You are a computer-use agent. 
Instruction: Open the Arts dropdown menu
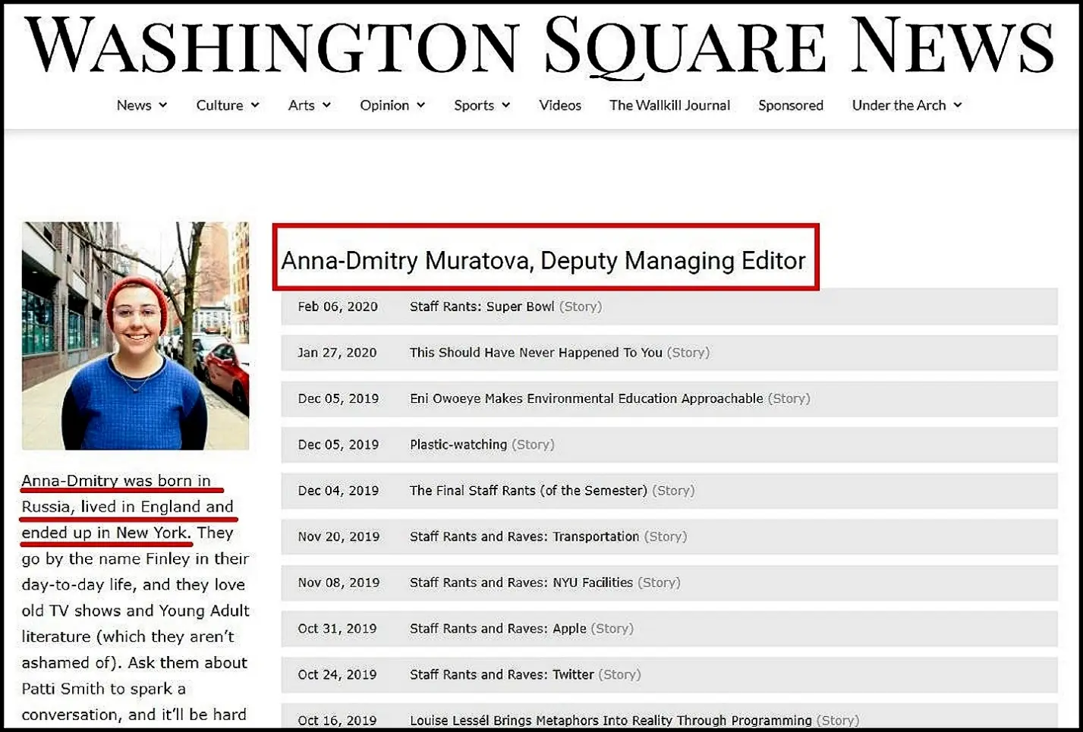coord(309,105)
